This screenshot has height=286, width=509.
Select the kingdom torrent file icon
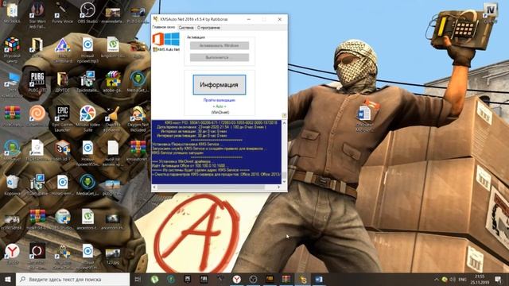tap(113, 48)
